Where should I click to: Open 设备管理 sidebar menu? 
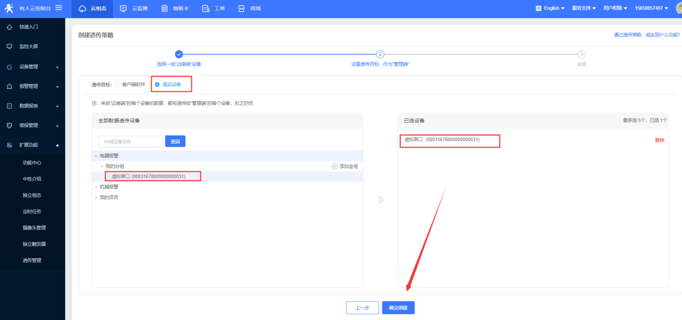click(x=32, y=67)
